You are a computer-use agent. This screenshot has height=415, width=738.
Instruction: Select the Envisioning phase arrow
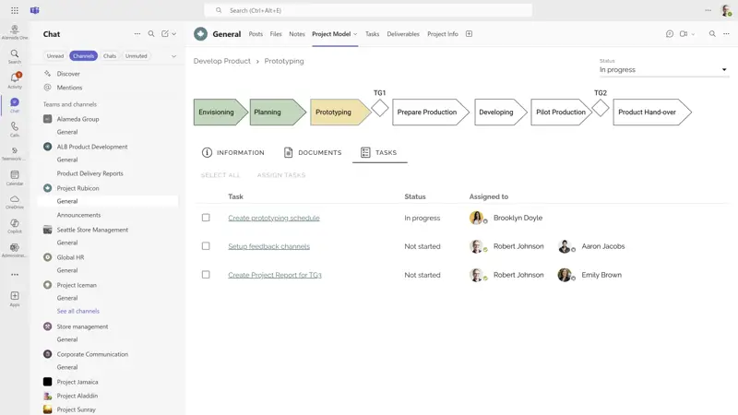point(220,112)
